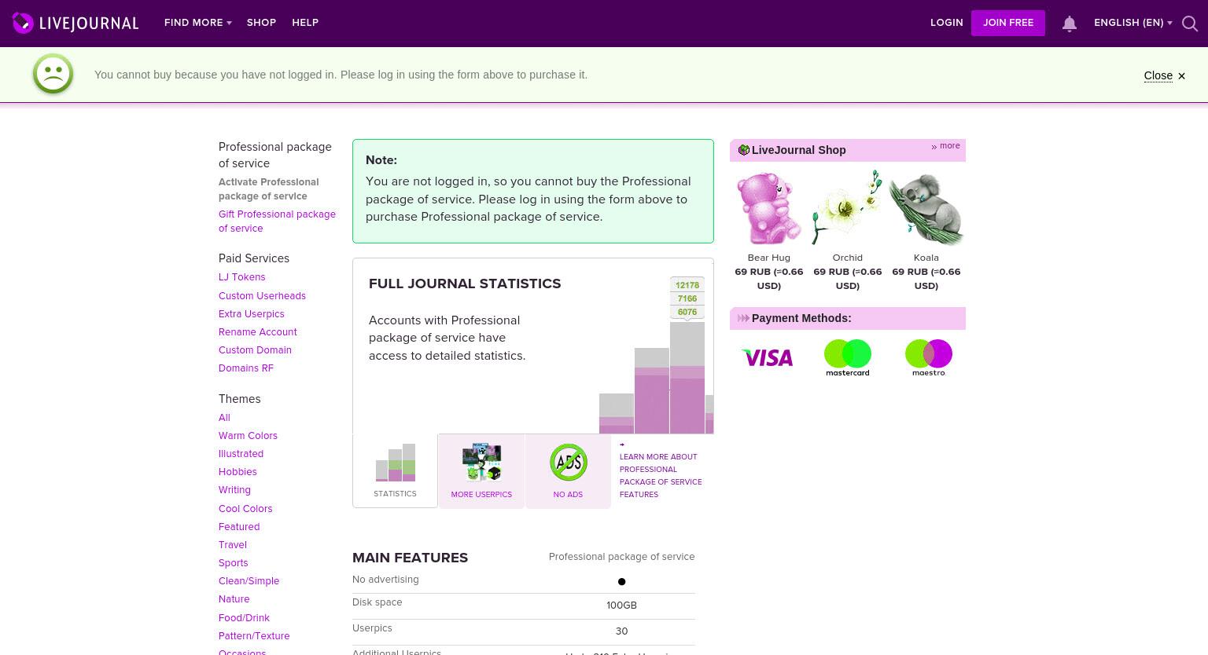Select the Warm Colors theme category

[248, 436]
